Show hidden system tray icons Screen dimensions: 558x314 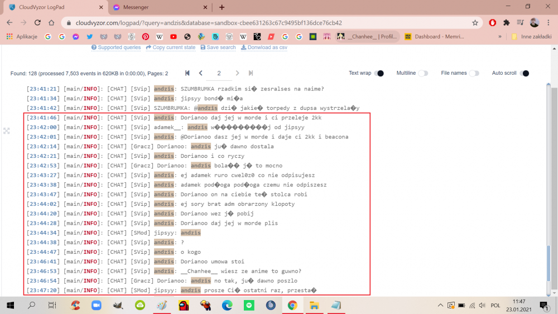440,305
